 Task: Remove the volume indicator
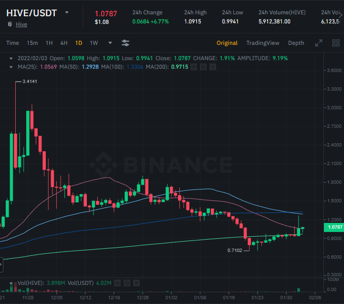pyautogui.click(x=136, y=283)
